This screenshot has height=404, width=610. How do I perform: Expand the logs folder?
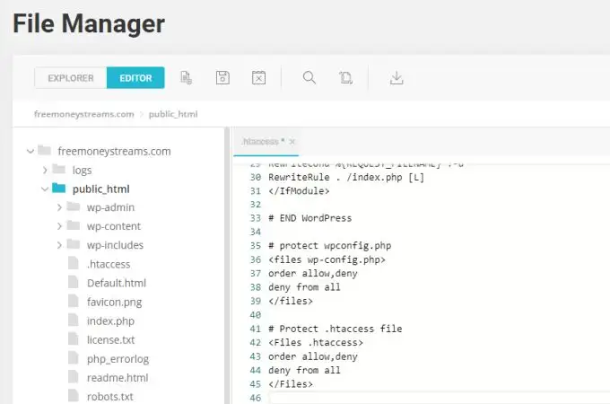click(x=45, y=170)
